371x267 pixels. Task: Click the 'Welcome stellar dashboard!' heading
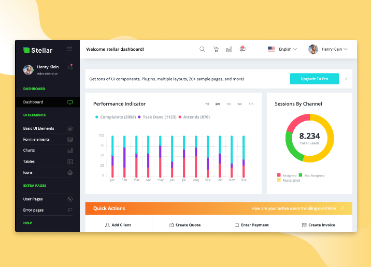115,49
